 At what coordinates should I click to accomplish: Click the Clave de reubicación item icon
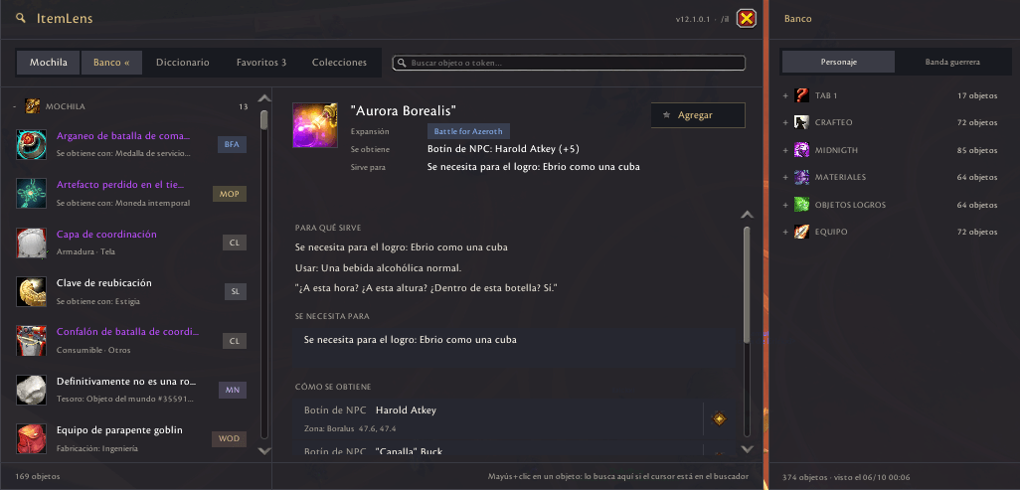pyautogui.click(x=31, y=291)
